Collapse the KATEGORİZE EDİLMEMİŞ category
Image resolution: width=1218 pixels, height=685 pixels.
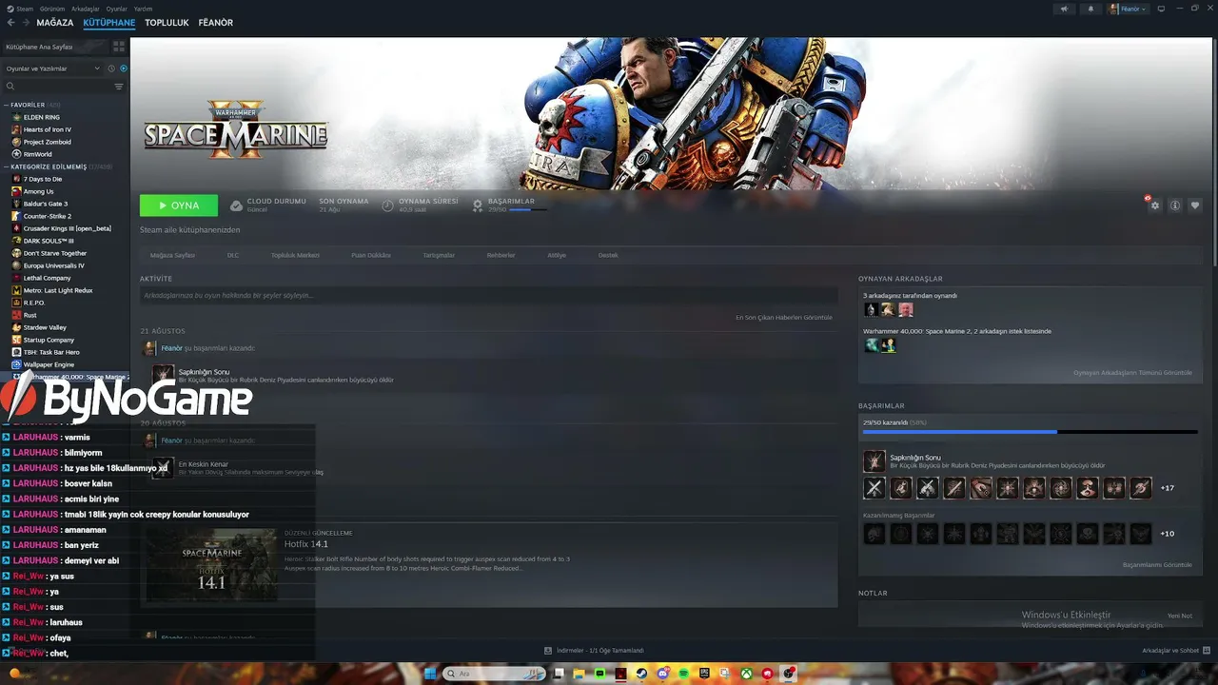click(x=7, y=166)
